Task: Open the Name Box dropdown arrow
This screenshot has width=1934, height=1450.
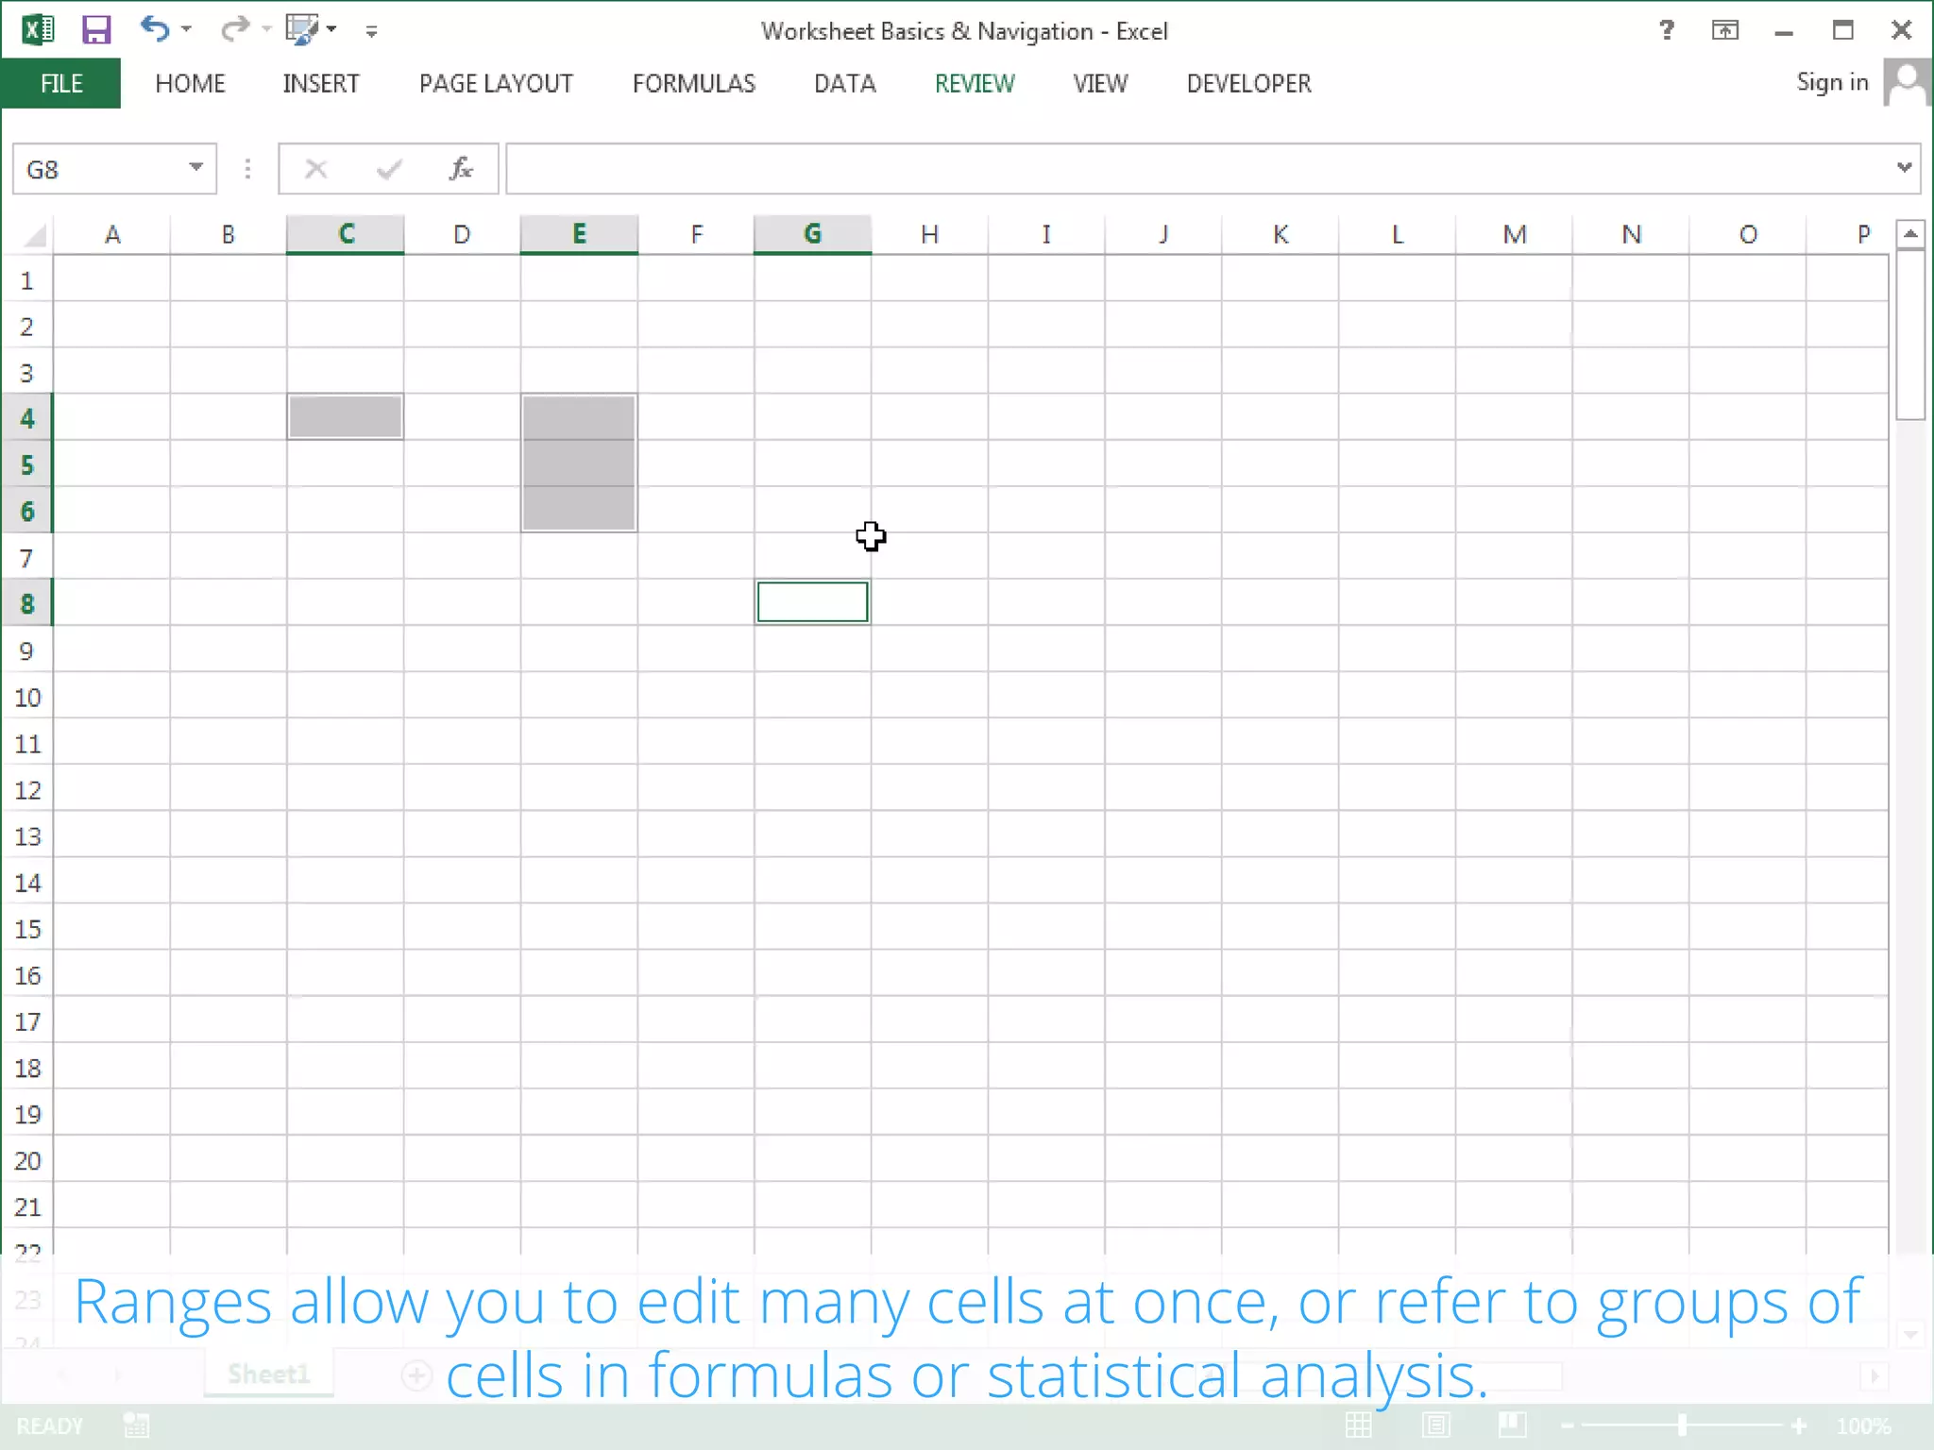Action: (196, 168)
